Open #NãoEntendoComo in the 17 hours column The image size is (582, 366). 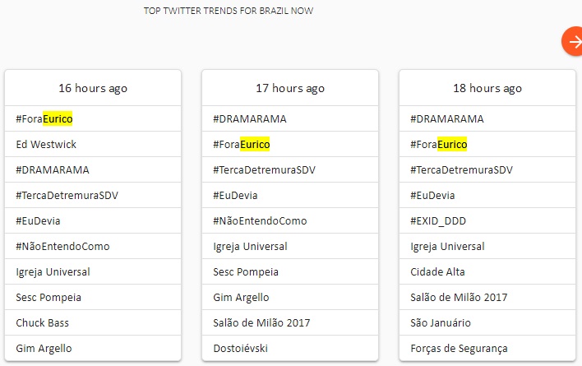coord(260,221)
